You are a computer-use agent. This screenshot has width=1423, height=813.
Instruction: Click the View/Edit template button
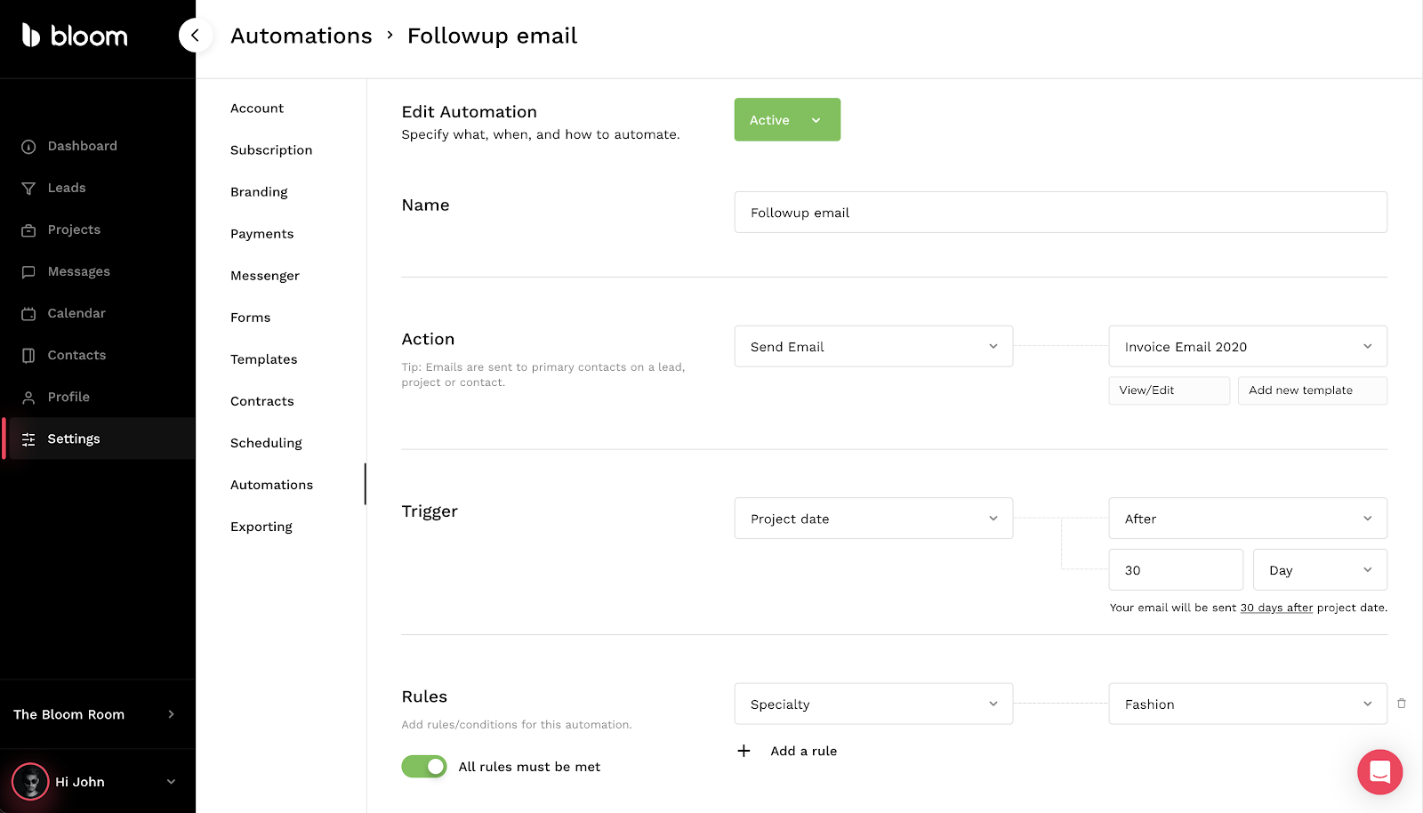1169,390
